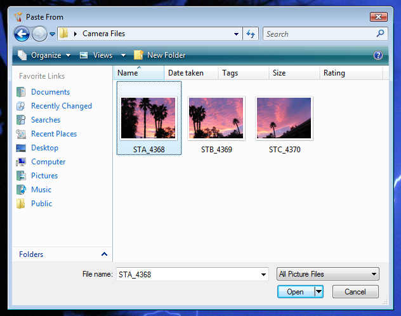Image resolution: width=401 pixels, height=316 pixels.
Task: Go back with the Back arrow button
Action: [22, 34]
